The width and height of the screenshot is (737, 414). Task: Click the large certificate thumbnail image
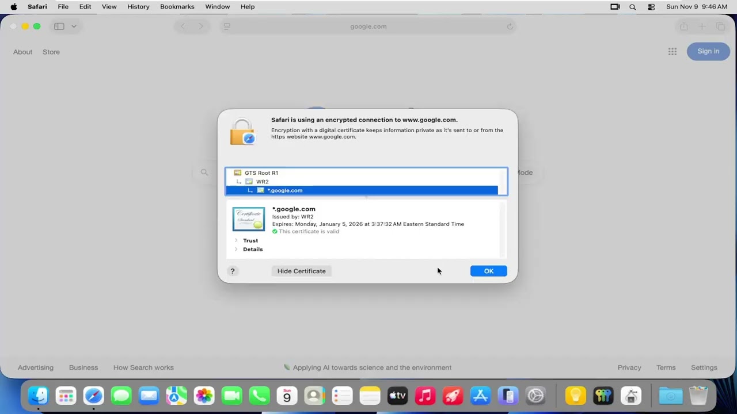249,219
